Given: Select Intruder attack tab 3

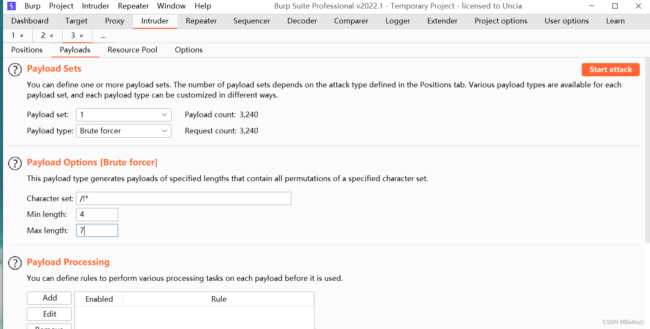Looking at the screenshot, I should [x=74, y=36].
